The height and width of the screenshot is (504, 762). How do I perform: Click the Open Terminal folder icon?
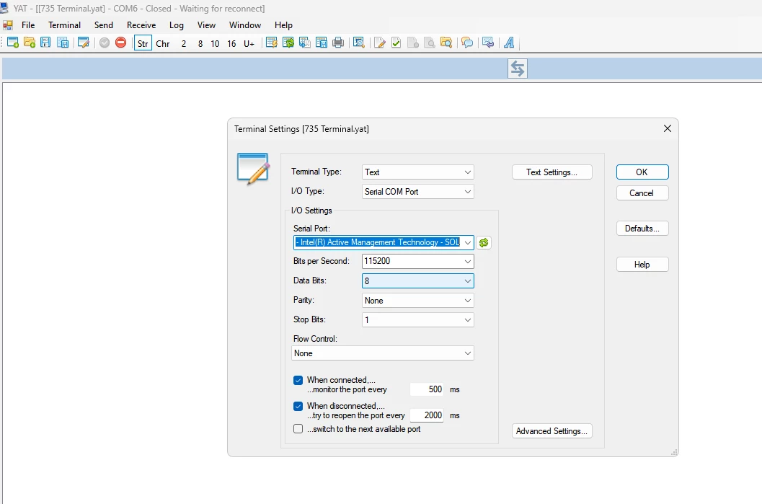30,43
